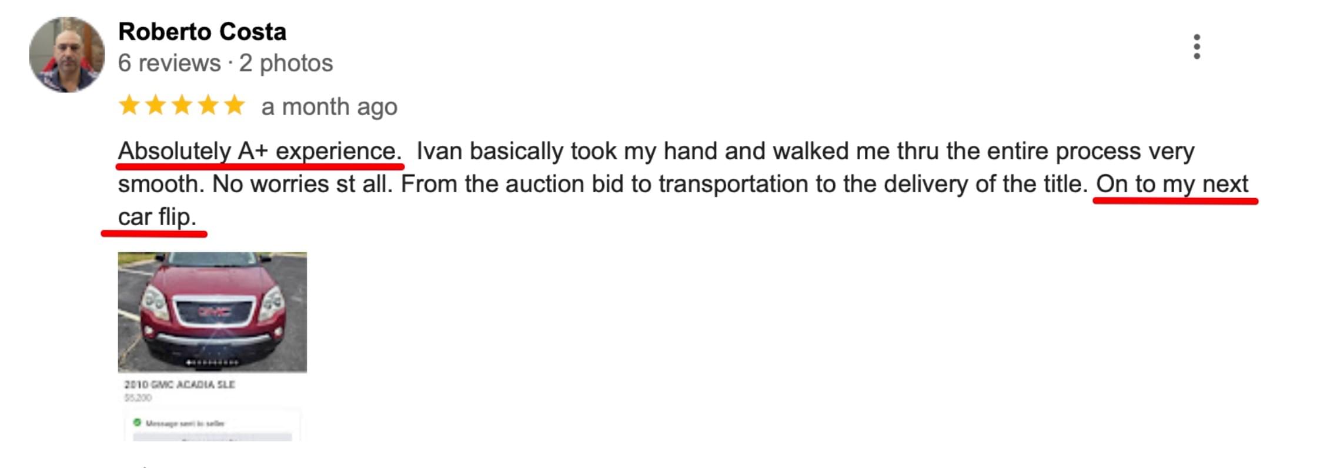Click the 'a month ago' timestamp
Image resolution: width=1330 pixels, height=468 pixels.
point(329,107)
